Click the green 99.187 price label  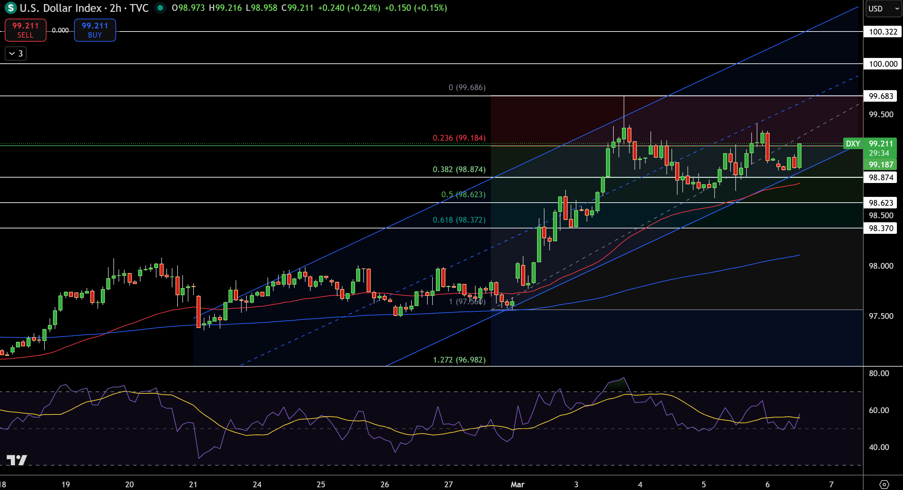[x=881, y=164]
